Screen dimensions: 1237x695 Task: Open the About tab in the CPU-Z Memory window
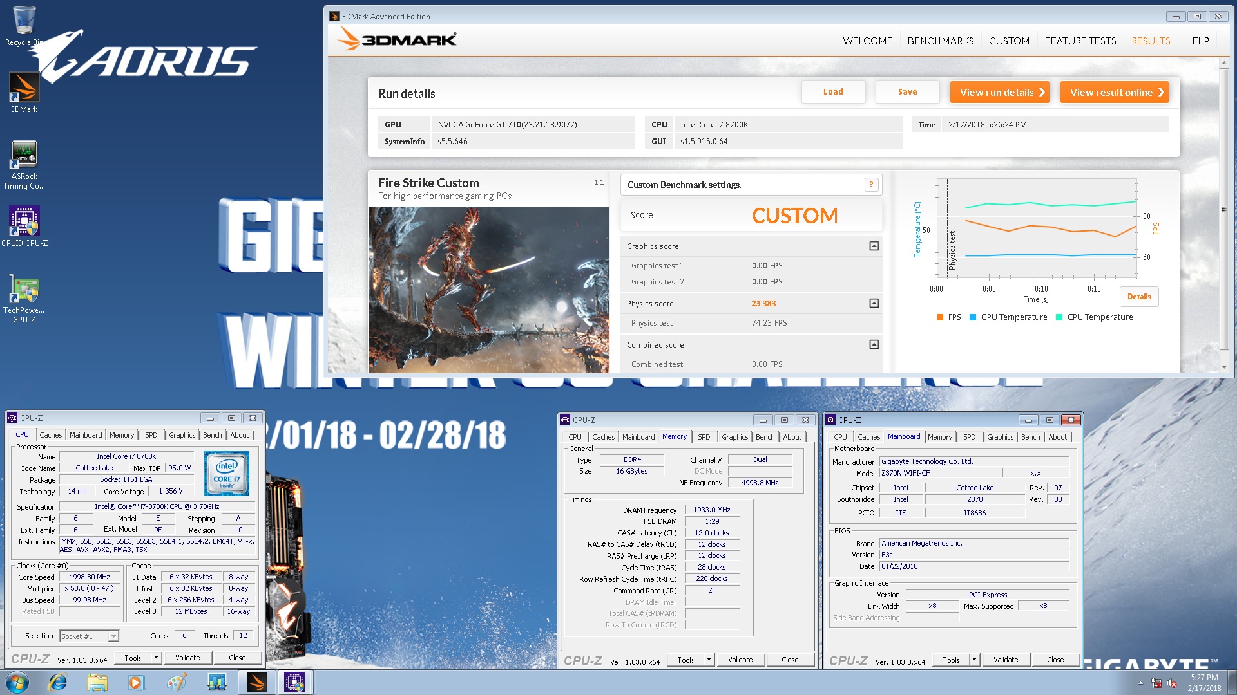coord(792,437)
